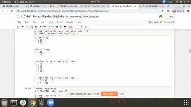Move selected cell down arrow
191x107 pixels.
(x=45, y=27)
